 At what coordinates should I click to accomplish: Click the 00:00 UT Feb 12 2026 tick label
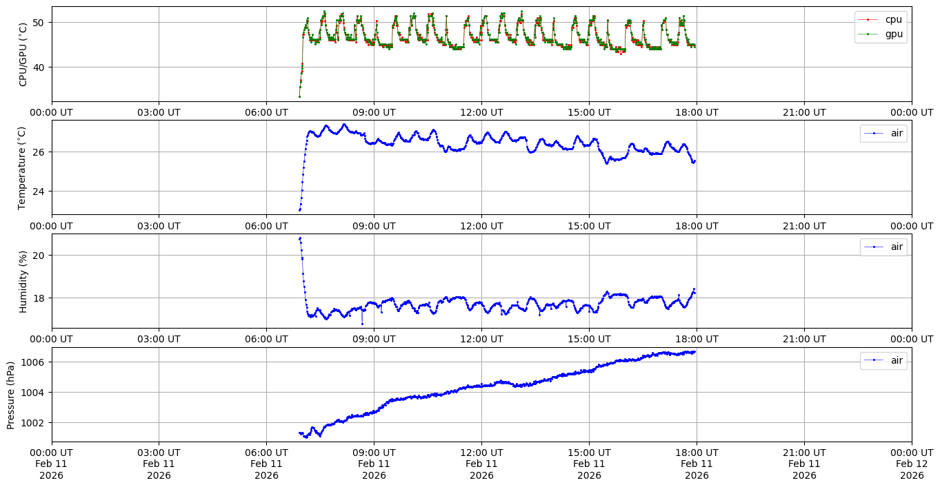(911, 464)
